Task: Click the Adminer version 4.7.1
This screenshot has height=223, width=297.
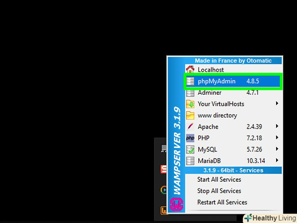Action: (252, 93)
